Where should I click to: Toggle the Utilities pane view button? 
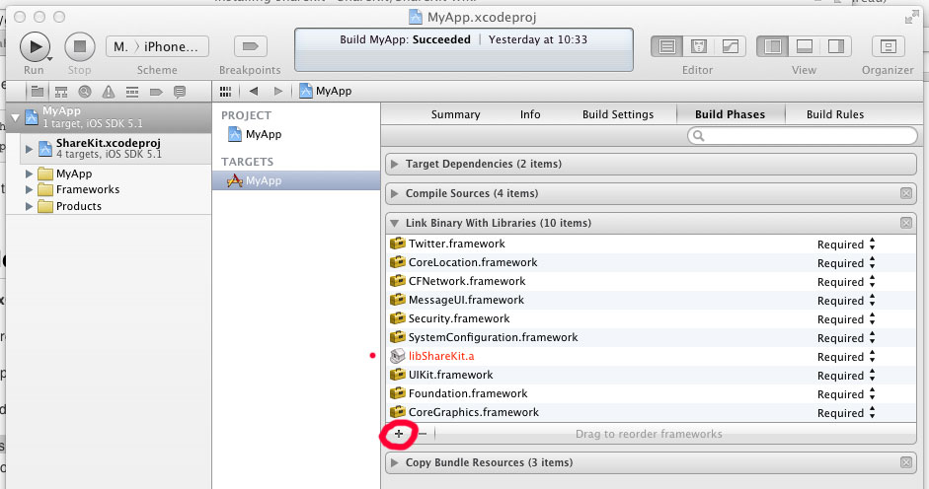click(x=836, y=46)
